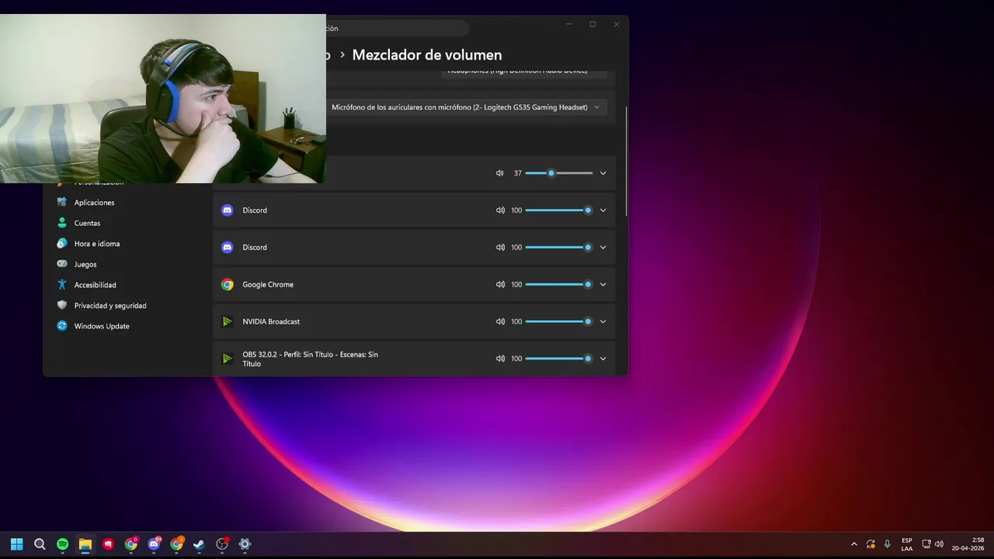Viewport: 994px width, 559px height.
Task: Click the Mezclador de volumen breadcrumb title
Action: (427, 55)
